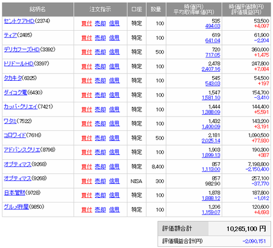Click 買付 for コロワイド
273x248 pixels.
pos(86,138)
